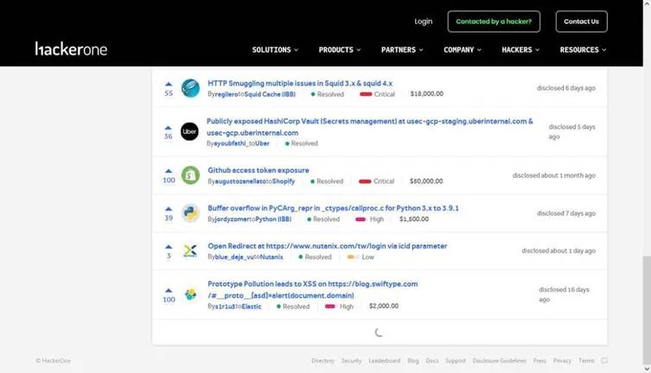Open Buffer overflow in PyCArg_repr report
651x373 pixels.
[x=333, y=208]
